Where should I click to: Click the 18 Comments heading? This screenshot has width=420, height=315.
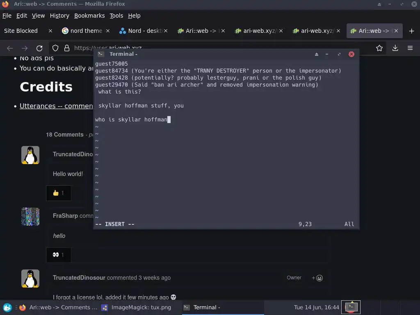pos(64,135)
